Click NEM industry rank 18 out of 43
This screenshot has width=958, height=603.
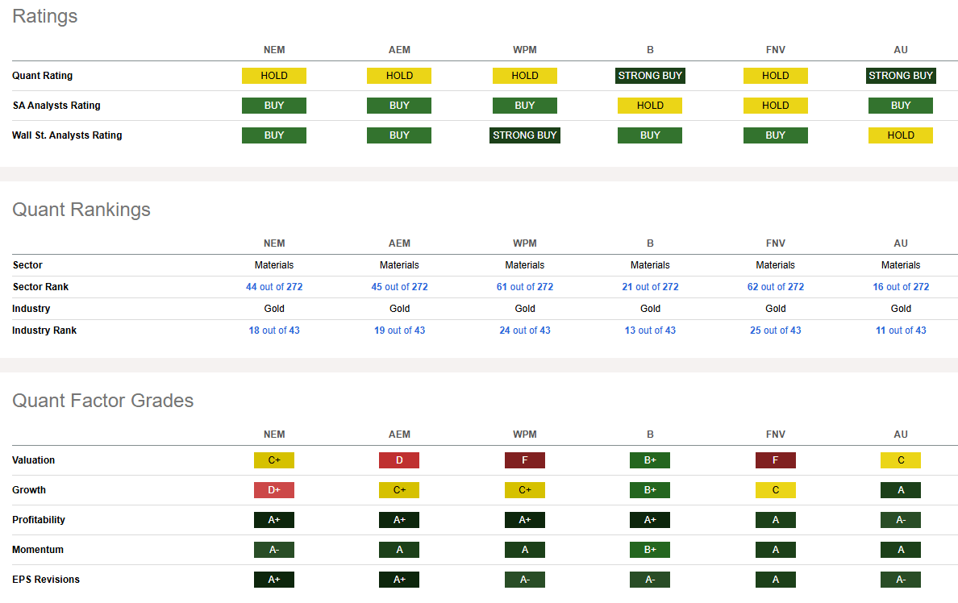[x=274, y=331]
